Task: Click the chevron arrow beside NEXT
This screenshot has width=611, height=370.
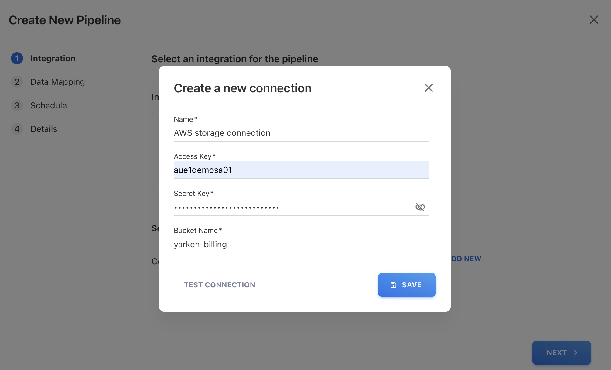Action: [x=575, y=353]
